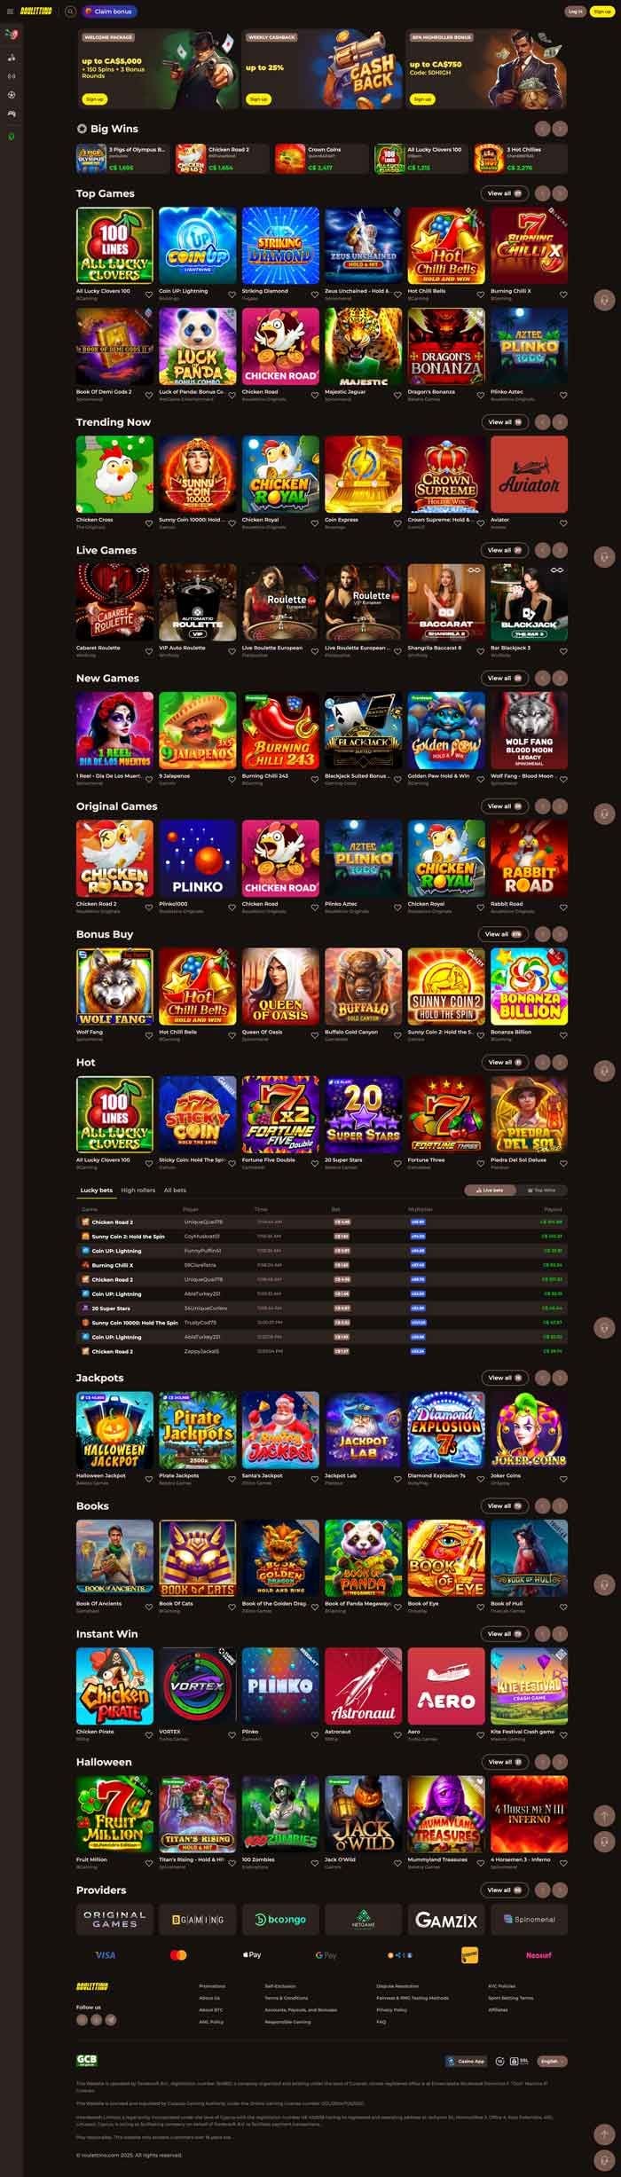Open the sports ball sidebar icon
This screenshot has height=2177, width=621.
(x=12, y=94)
